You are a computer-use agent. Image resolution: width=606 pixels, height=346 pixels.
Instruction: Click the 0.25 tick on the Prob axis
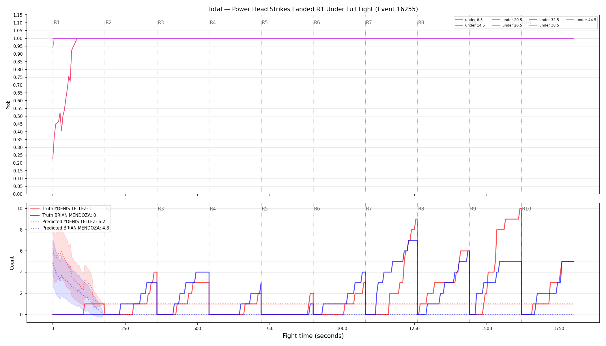pos(18,155)
